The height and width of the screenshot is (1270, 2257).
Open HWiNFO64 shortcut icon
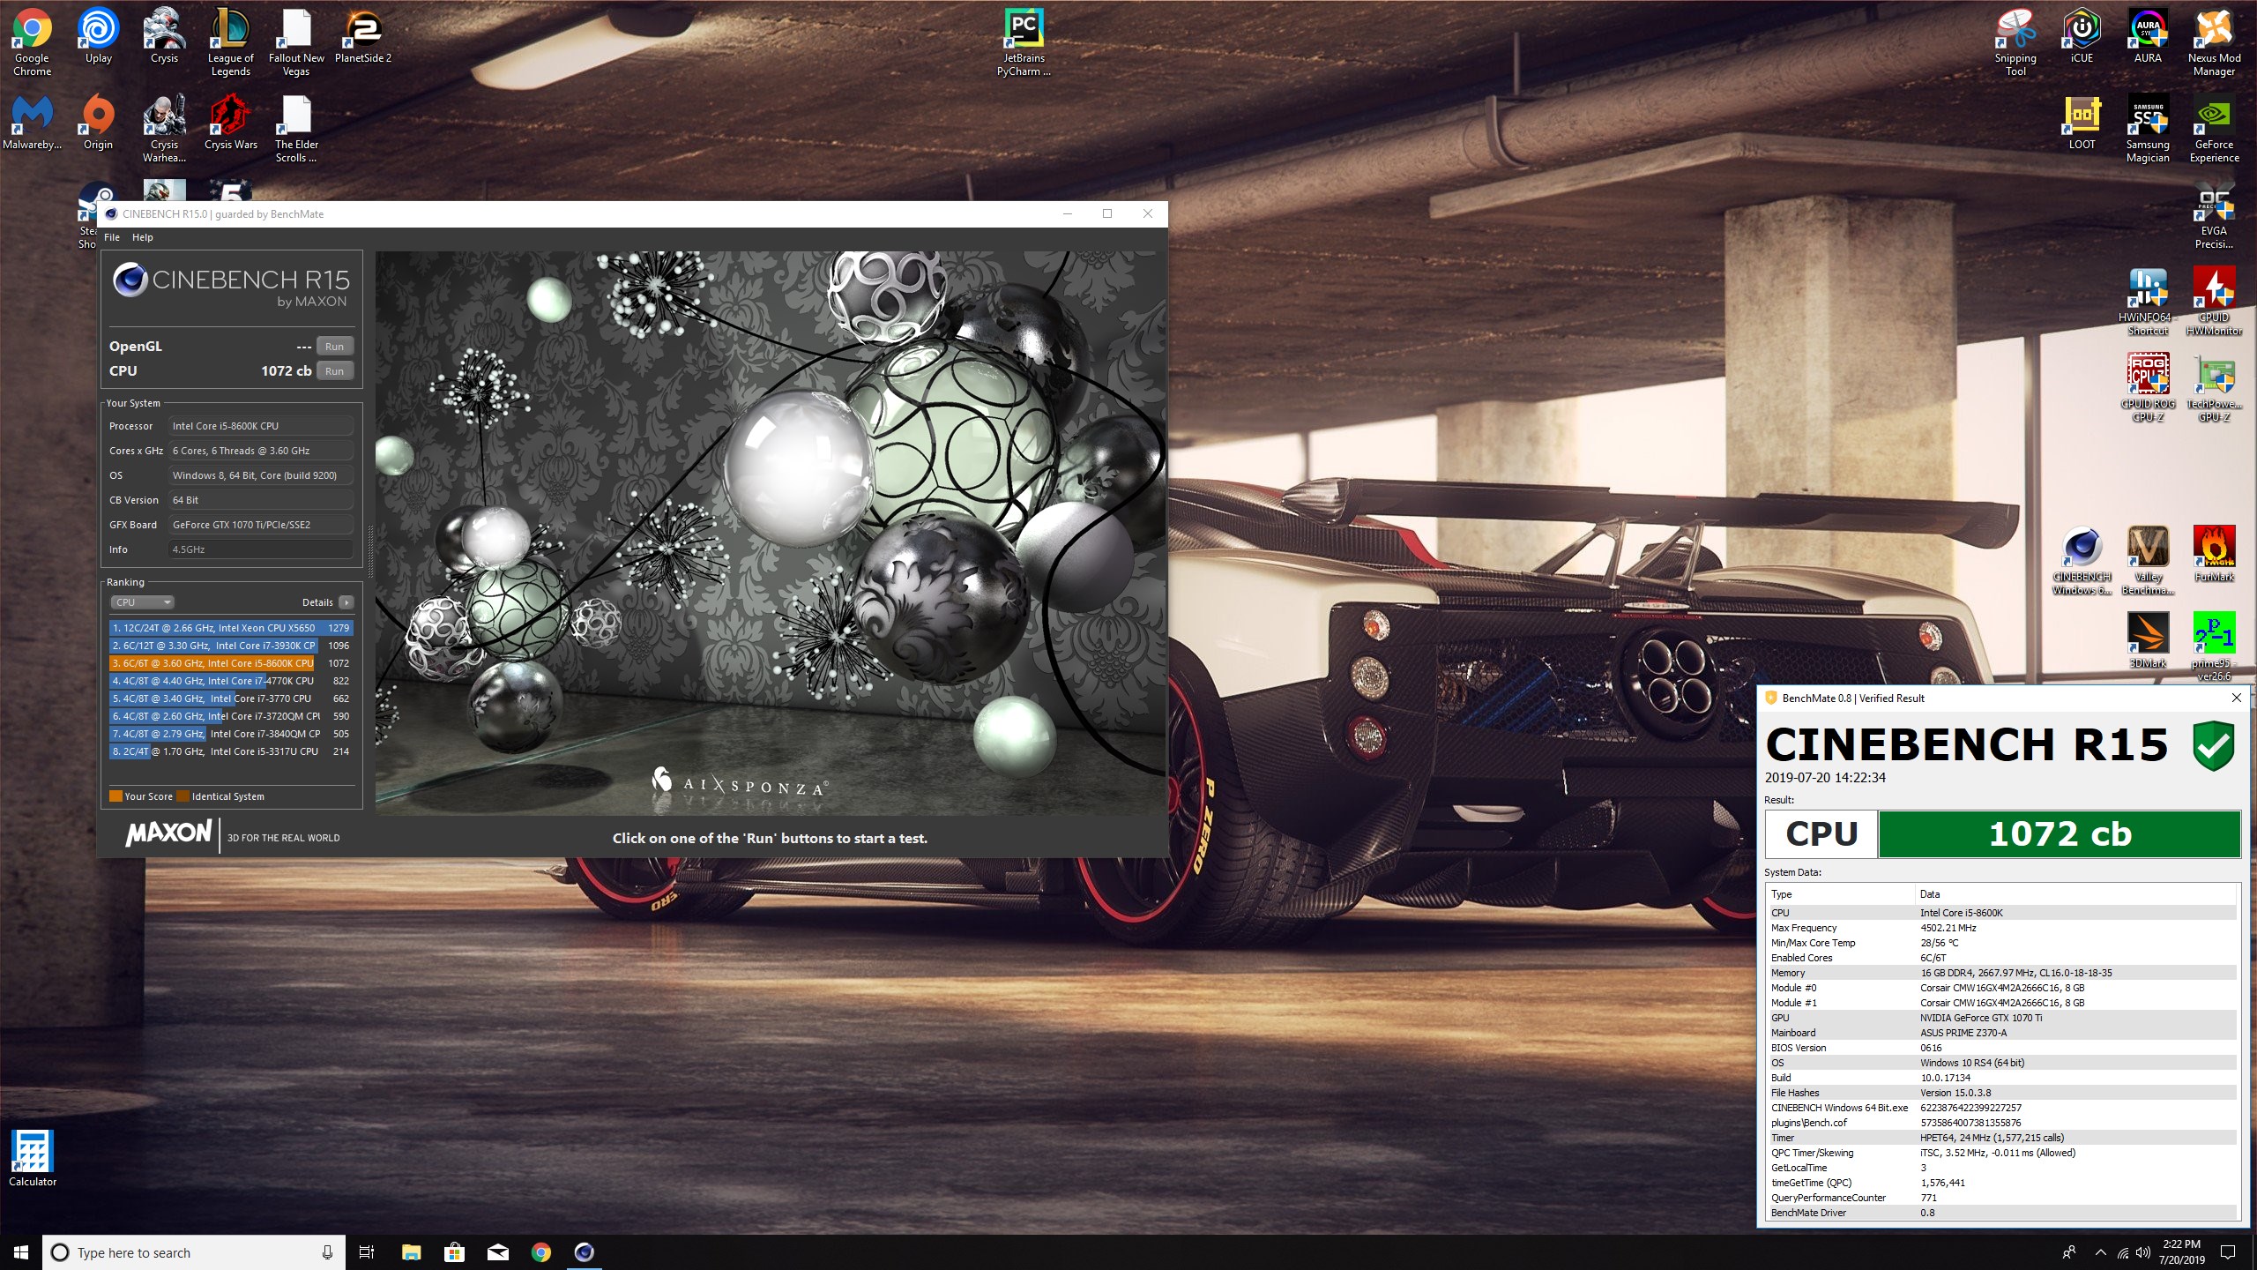tap(2148, 302)
